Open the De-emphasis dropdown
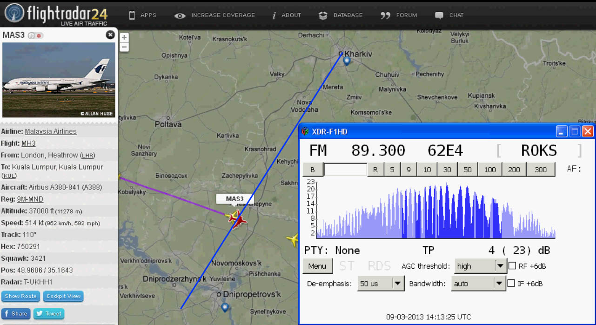 (x=381, y=283)
